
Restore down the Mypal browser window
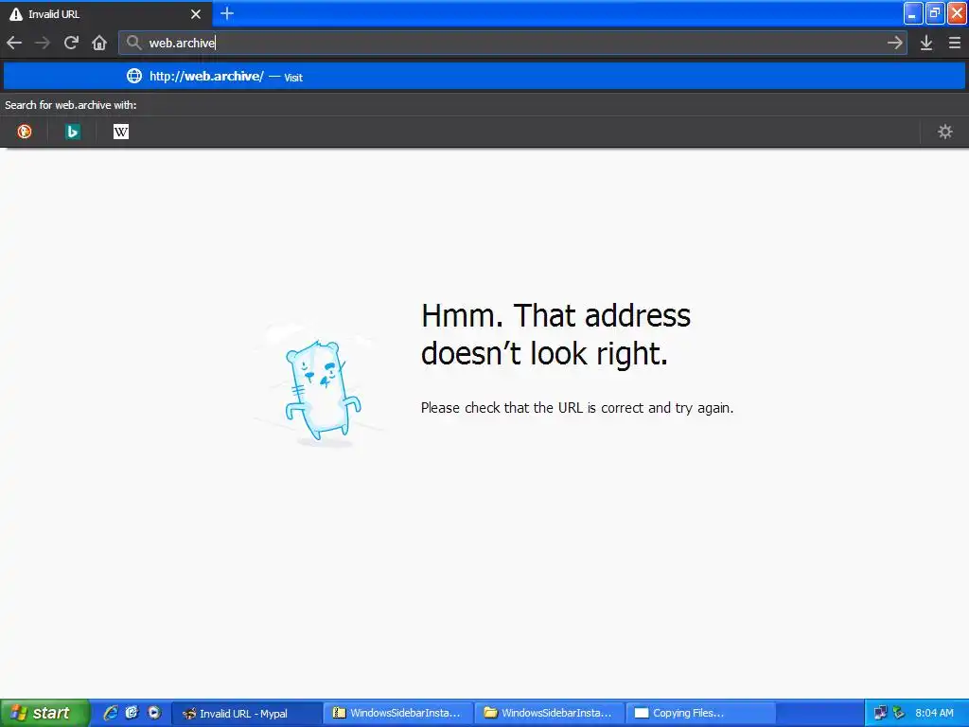[x=935, y=13]
